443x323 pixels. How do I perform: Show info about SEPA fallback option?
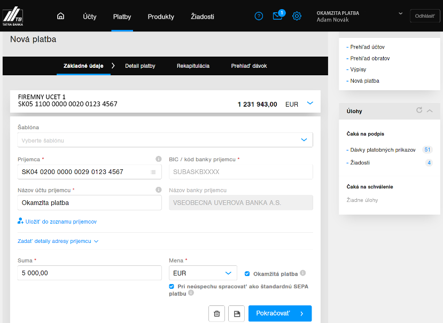coord(191,293)
